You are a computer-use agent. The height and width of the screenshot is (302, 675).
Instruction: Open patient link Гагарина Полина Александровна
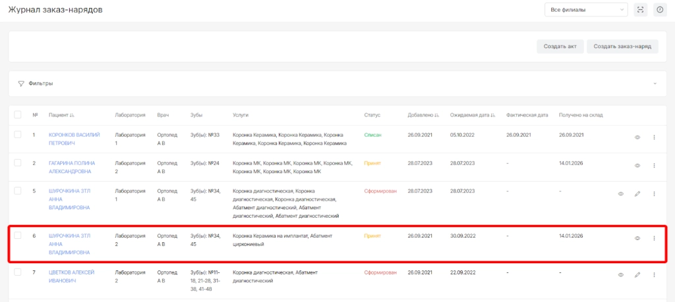[71, 167]
